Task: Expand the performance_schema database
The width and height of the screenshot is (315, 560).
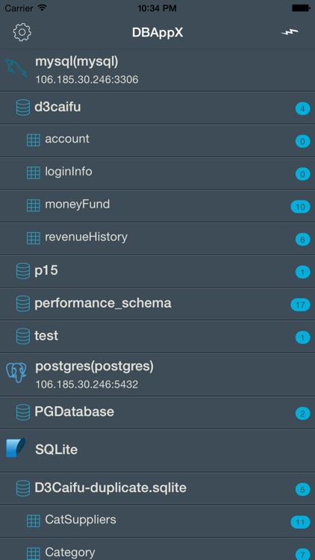Action: click(157, 304)
